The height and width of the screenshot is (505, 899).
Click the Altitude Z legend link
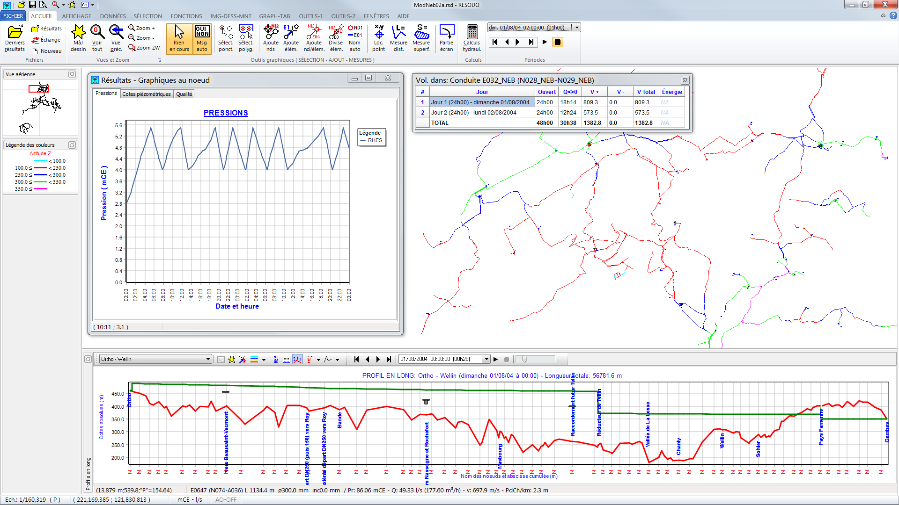click(x=40, y=153)
